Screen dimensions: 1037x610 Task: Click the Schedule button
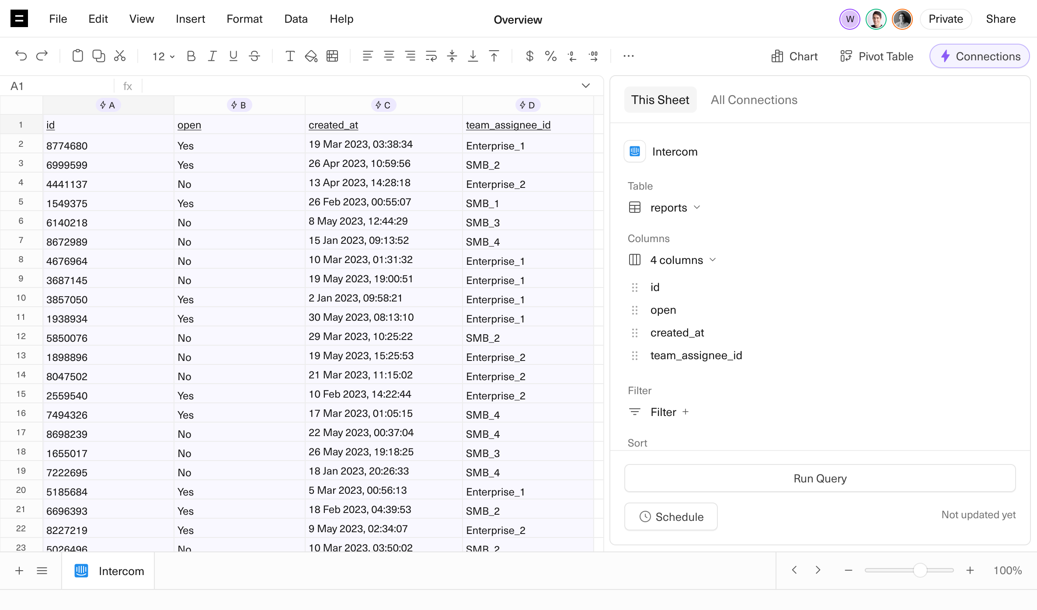[x=671, y=516]
